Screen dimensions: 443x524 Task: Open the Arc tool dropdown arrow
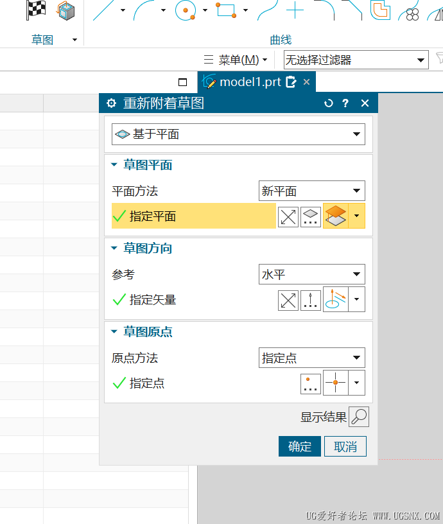pyautogui.click(x=163, y=10)
